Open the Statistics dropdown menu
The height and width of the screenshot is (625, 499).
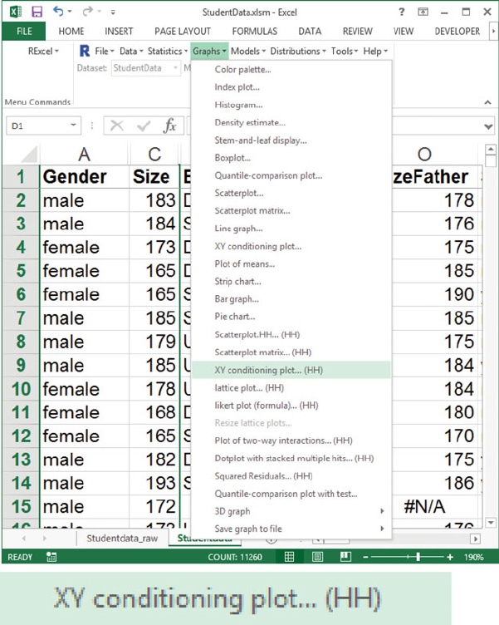[167, 51]
